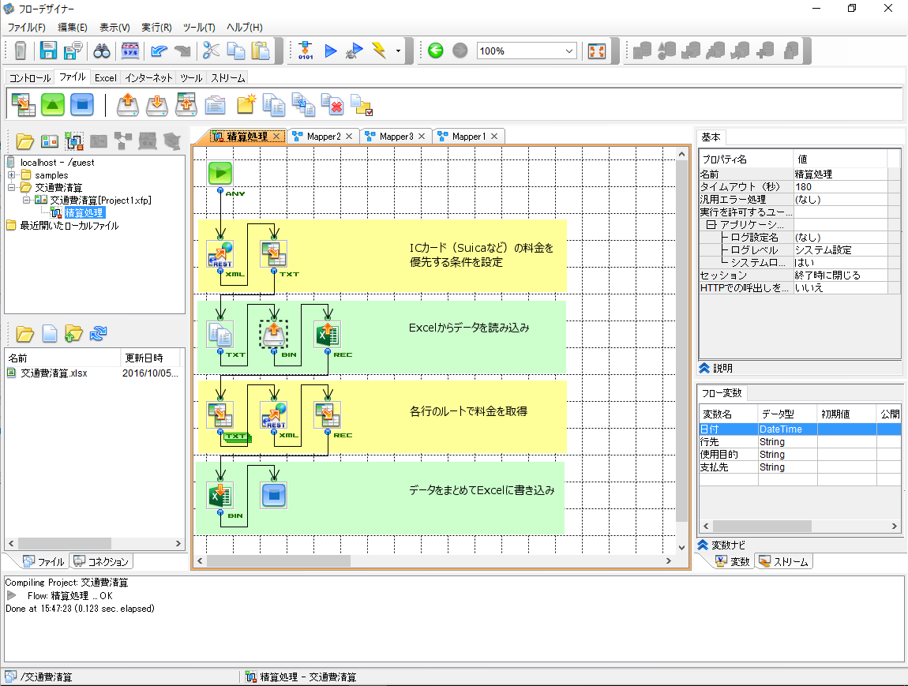The image size is (908, 686).
Task: Click the debug run icon with bug
Action: [x=355, y=51]
